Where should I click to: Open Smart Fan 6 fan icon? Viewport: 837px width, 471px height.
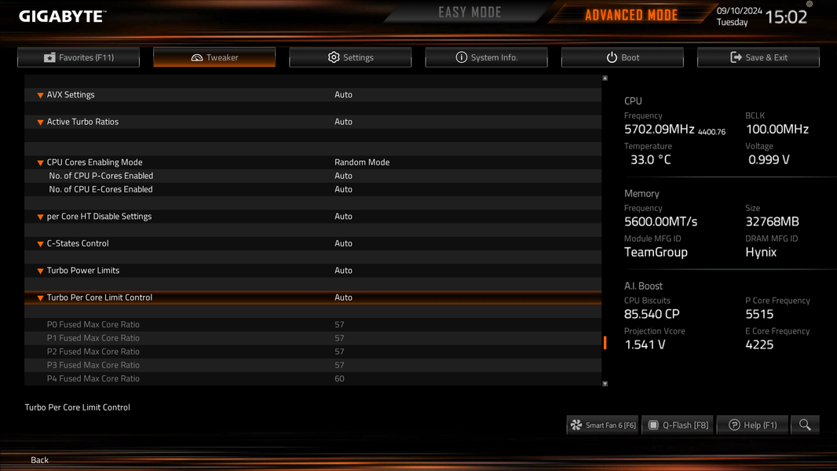tap(576, 425)
